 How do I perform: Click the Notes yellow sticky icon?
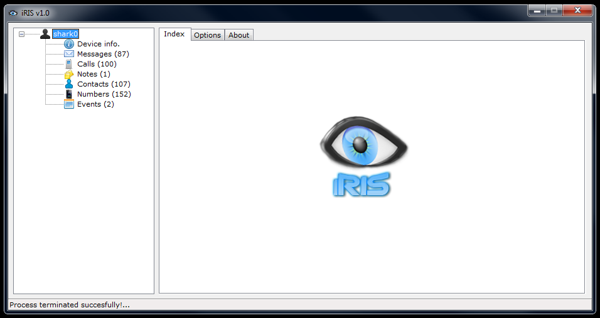69,74
